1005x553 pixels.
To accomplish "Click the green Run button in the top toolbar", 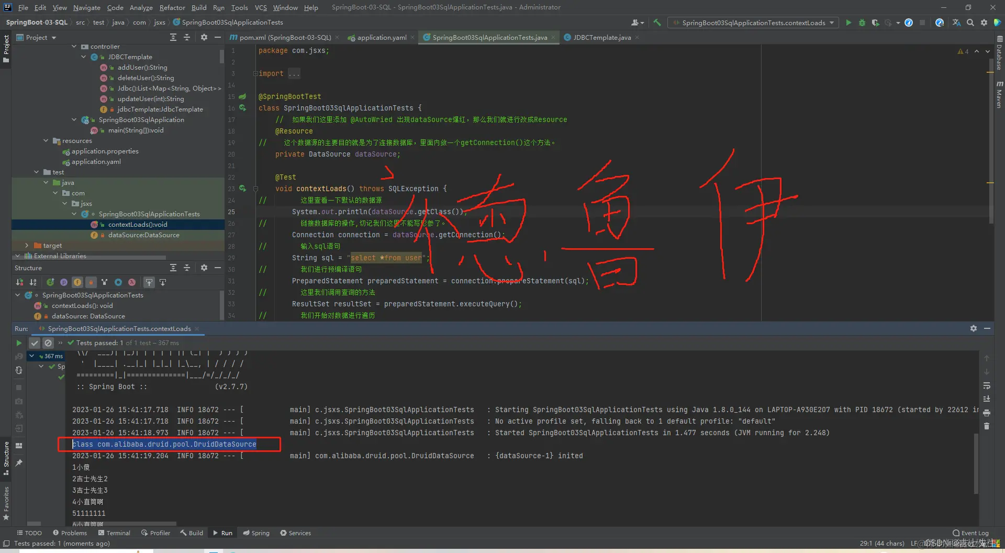I will pos(848,23).
